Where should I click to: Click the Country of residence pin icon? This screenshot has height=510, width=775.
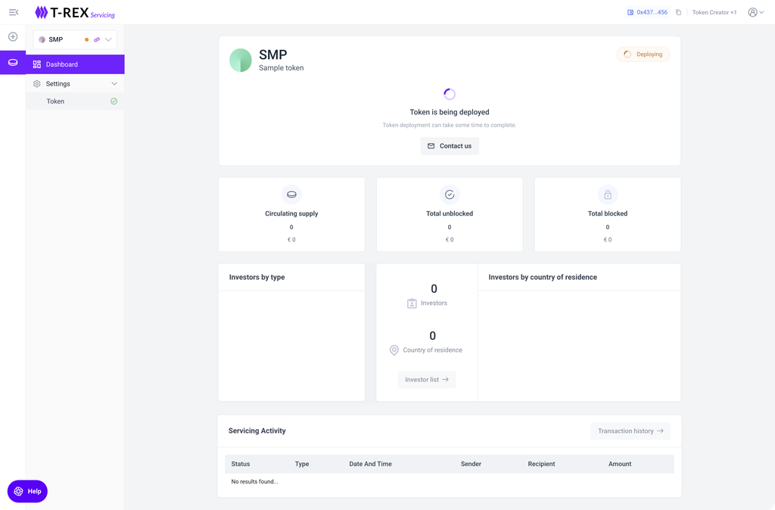coord(394,350)
